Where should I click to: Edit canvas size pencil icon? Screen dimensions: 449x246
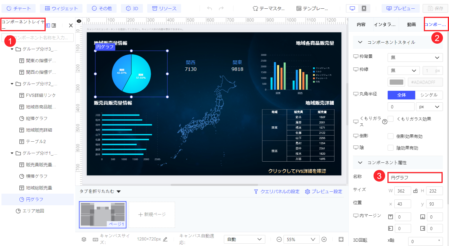point(165,239)
